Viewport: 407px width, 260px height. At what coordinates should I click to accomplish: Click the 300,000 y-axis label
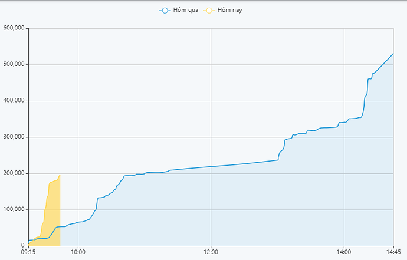point(14,137)
